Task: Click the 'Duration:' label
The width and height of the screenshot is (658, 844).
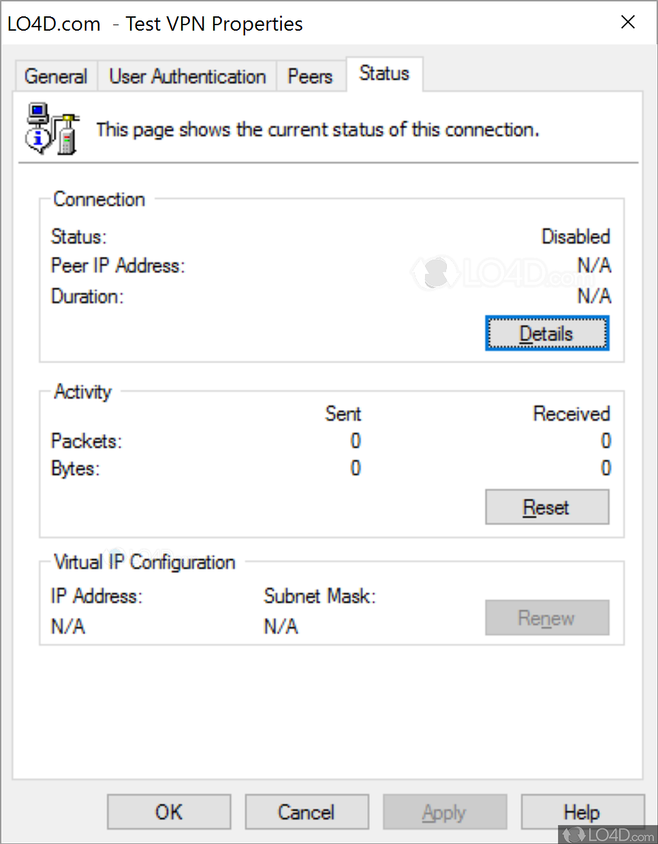Action: [x=87, y=296]
